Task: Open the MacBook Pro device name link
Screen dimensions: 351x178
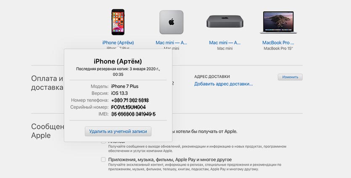Action: 278,42
